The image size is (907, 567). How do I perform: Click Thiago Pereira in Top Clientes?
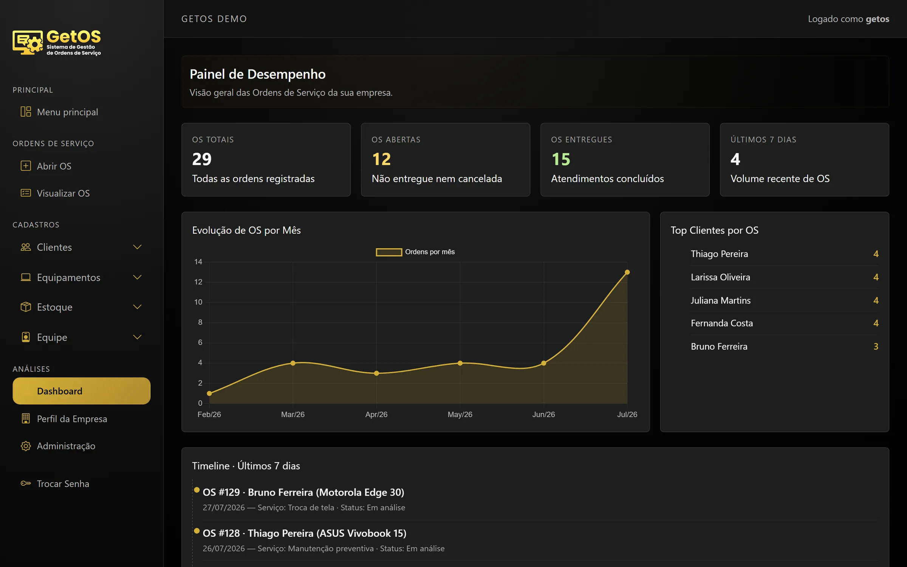[x=785, y=254]
